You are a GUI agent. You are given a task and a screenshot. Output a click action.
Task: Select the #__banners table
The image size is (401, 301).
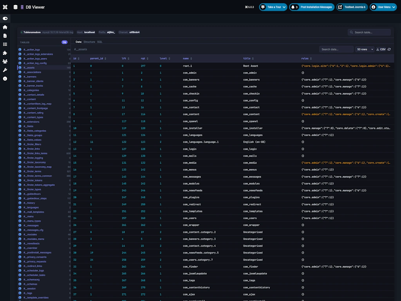tap(44, 77)
